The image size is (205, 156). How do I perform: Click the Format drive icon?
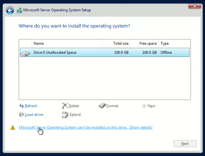tap(102, 106)
